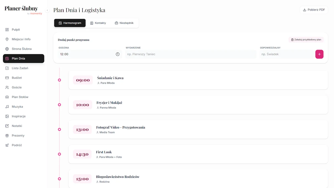Click the Odpowiedzialny input field
This screenshot has height=188, width=334.
click(287, 54)
